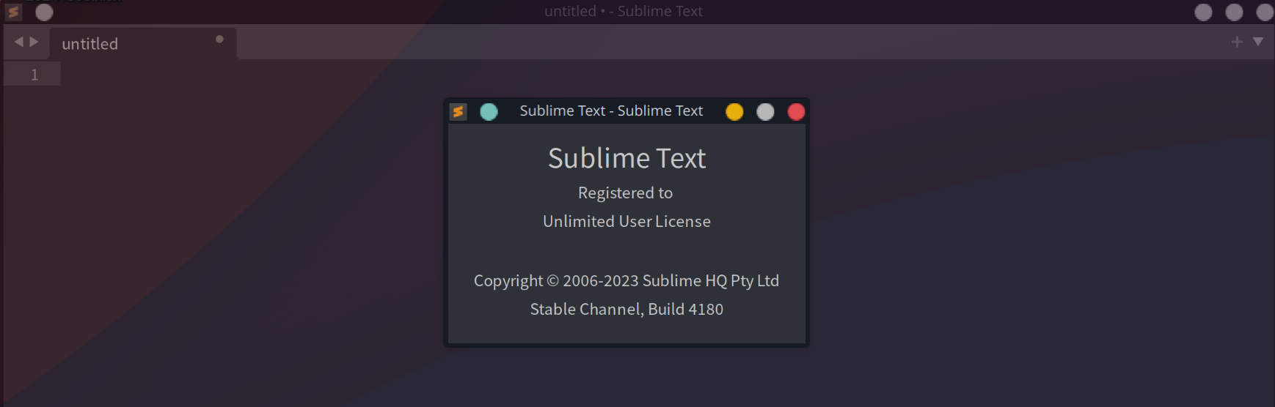The width and height of the screenshot is (1275, 407).
Task: Go to previous tab with the left arrow
Action: [18, 42]
